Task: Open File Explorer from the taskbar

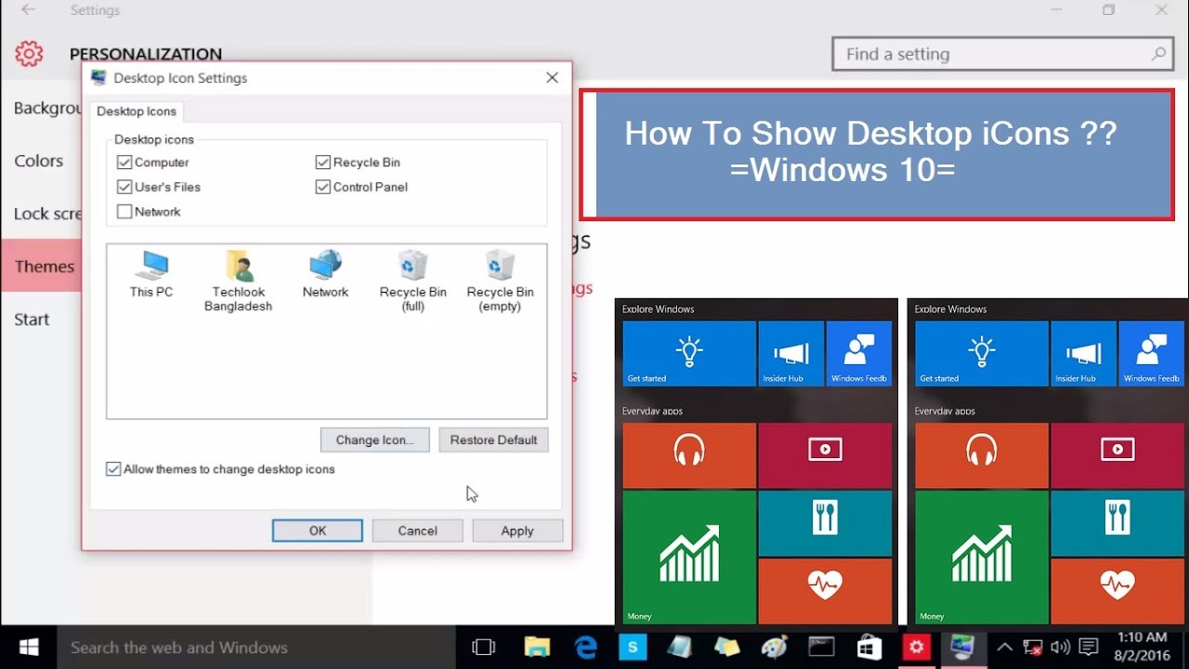Action: [x=537, y=647]
